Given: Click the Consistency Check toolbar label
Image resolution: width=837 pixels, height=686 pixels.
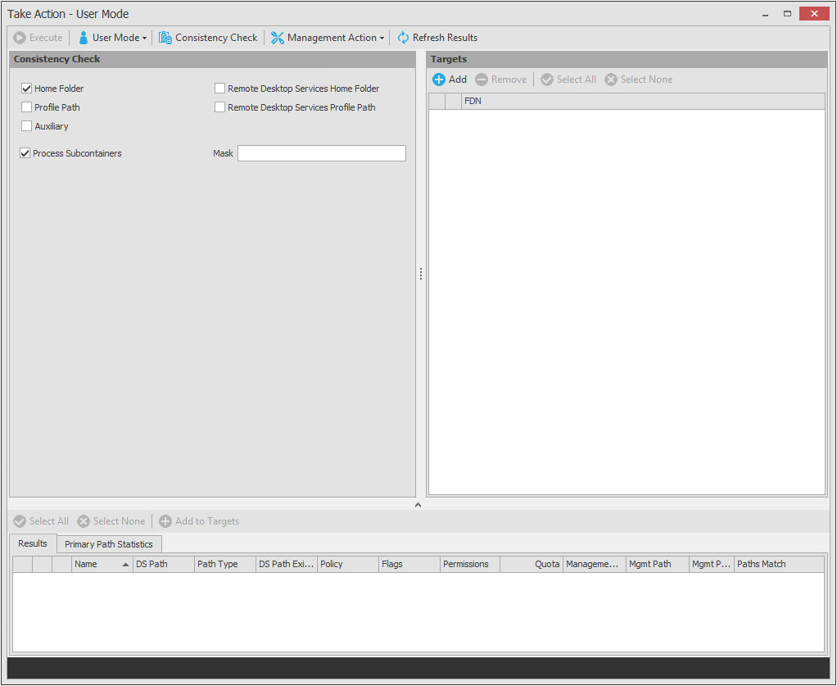Looking at the screenshot, I should (x=216, y=38).
